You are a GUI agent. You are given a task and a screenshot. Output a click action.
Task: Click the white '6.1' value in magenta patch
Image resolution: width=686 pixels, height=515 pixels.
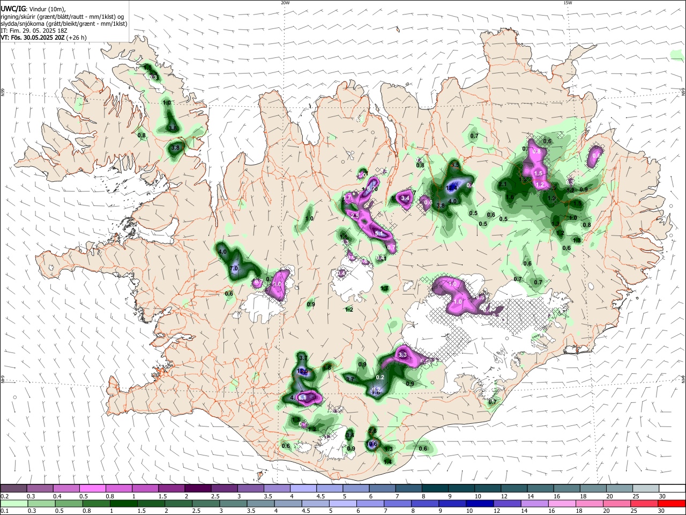pyautogui.click(x=302, y=398)
